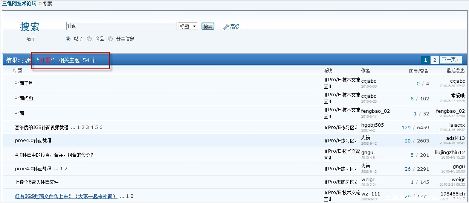
Task: Open 『Pro/E练习区』 in hgqbj505's row
Action: click(x=341, y=127)
